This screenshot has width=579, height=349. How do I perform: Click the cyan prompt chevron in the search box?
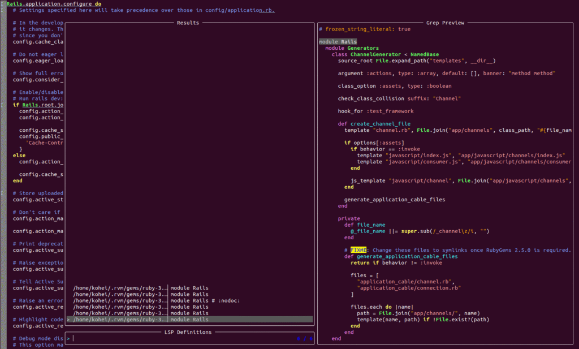pyautogui.click(x=68, y=339)
